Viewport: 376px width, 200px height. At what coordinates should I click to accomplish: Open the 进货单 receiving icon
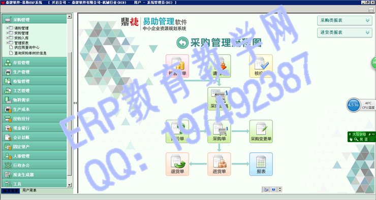219,164
